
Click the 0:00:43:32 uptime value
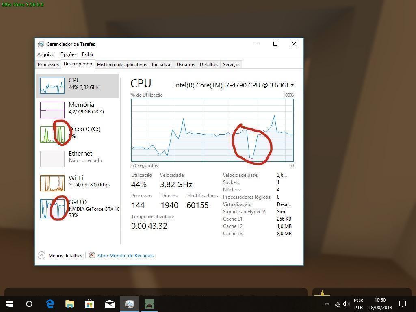(149, 226)
